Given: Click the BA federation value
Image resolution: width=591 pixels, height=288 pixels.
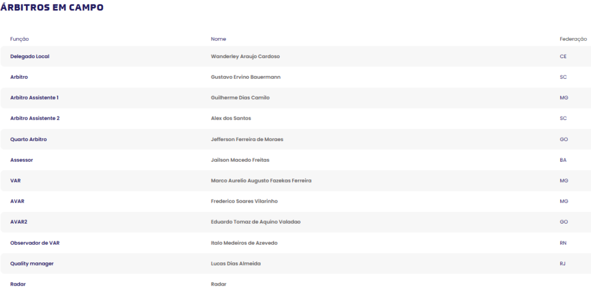Looking at the screenshot, I should pos(563,160).
